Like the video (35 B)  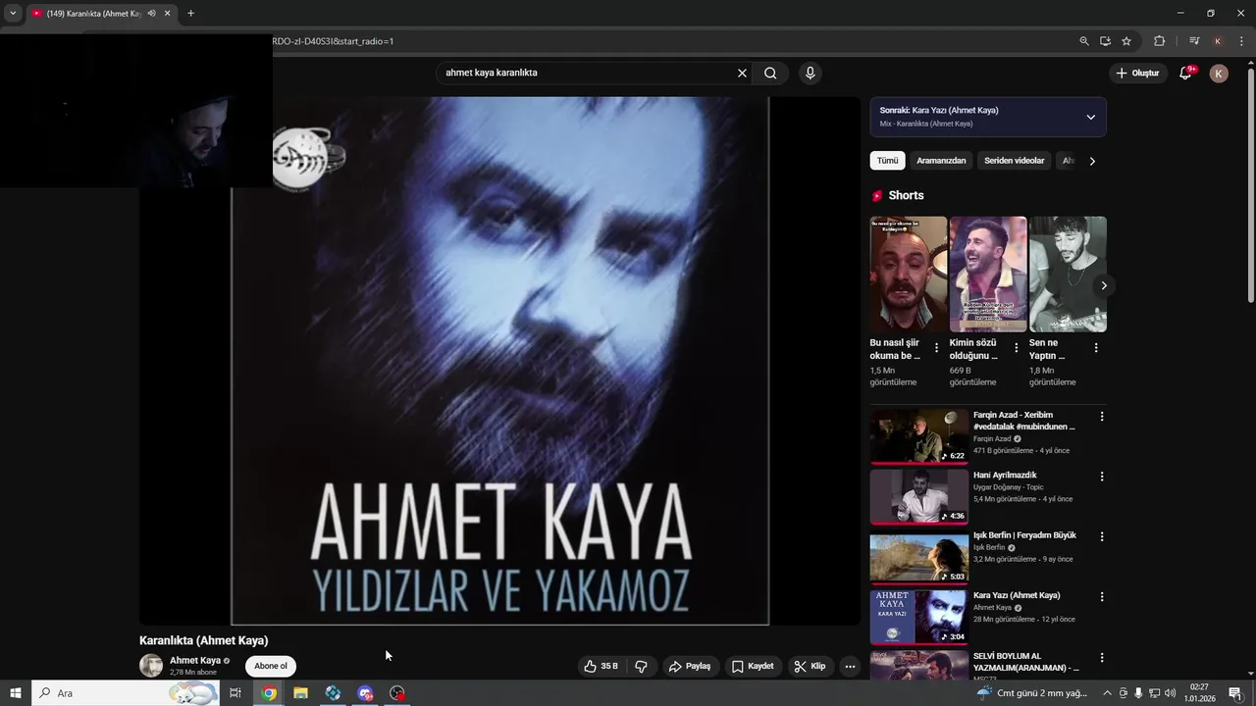(x=601, y=666)
